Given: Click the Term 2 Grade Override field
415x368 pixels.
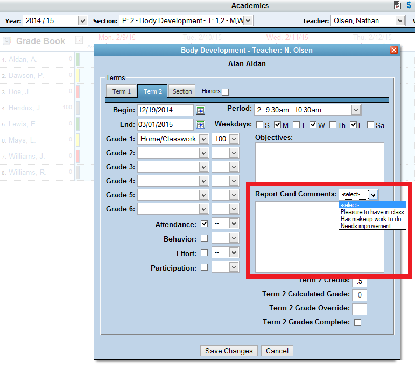Looking at the screenshot, I should click(360, 309).
